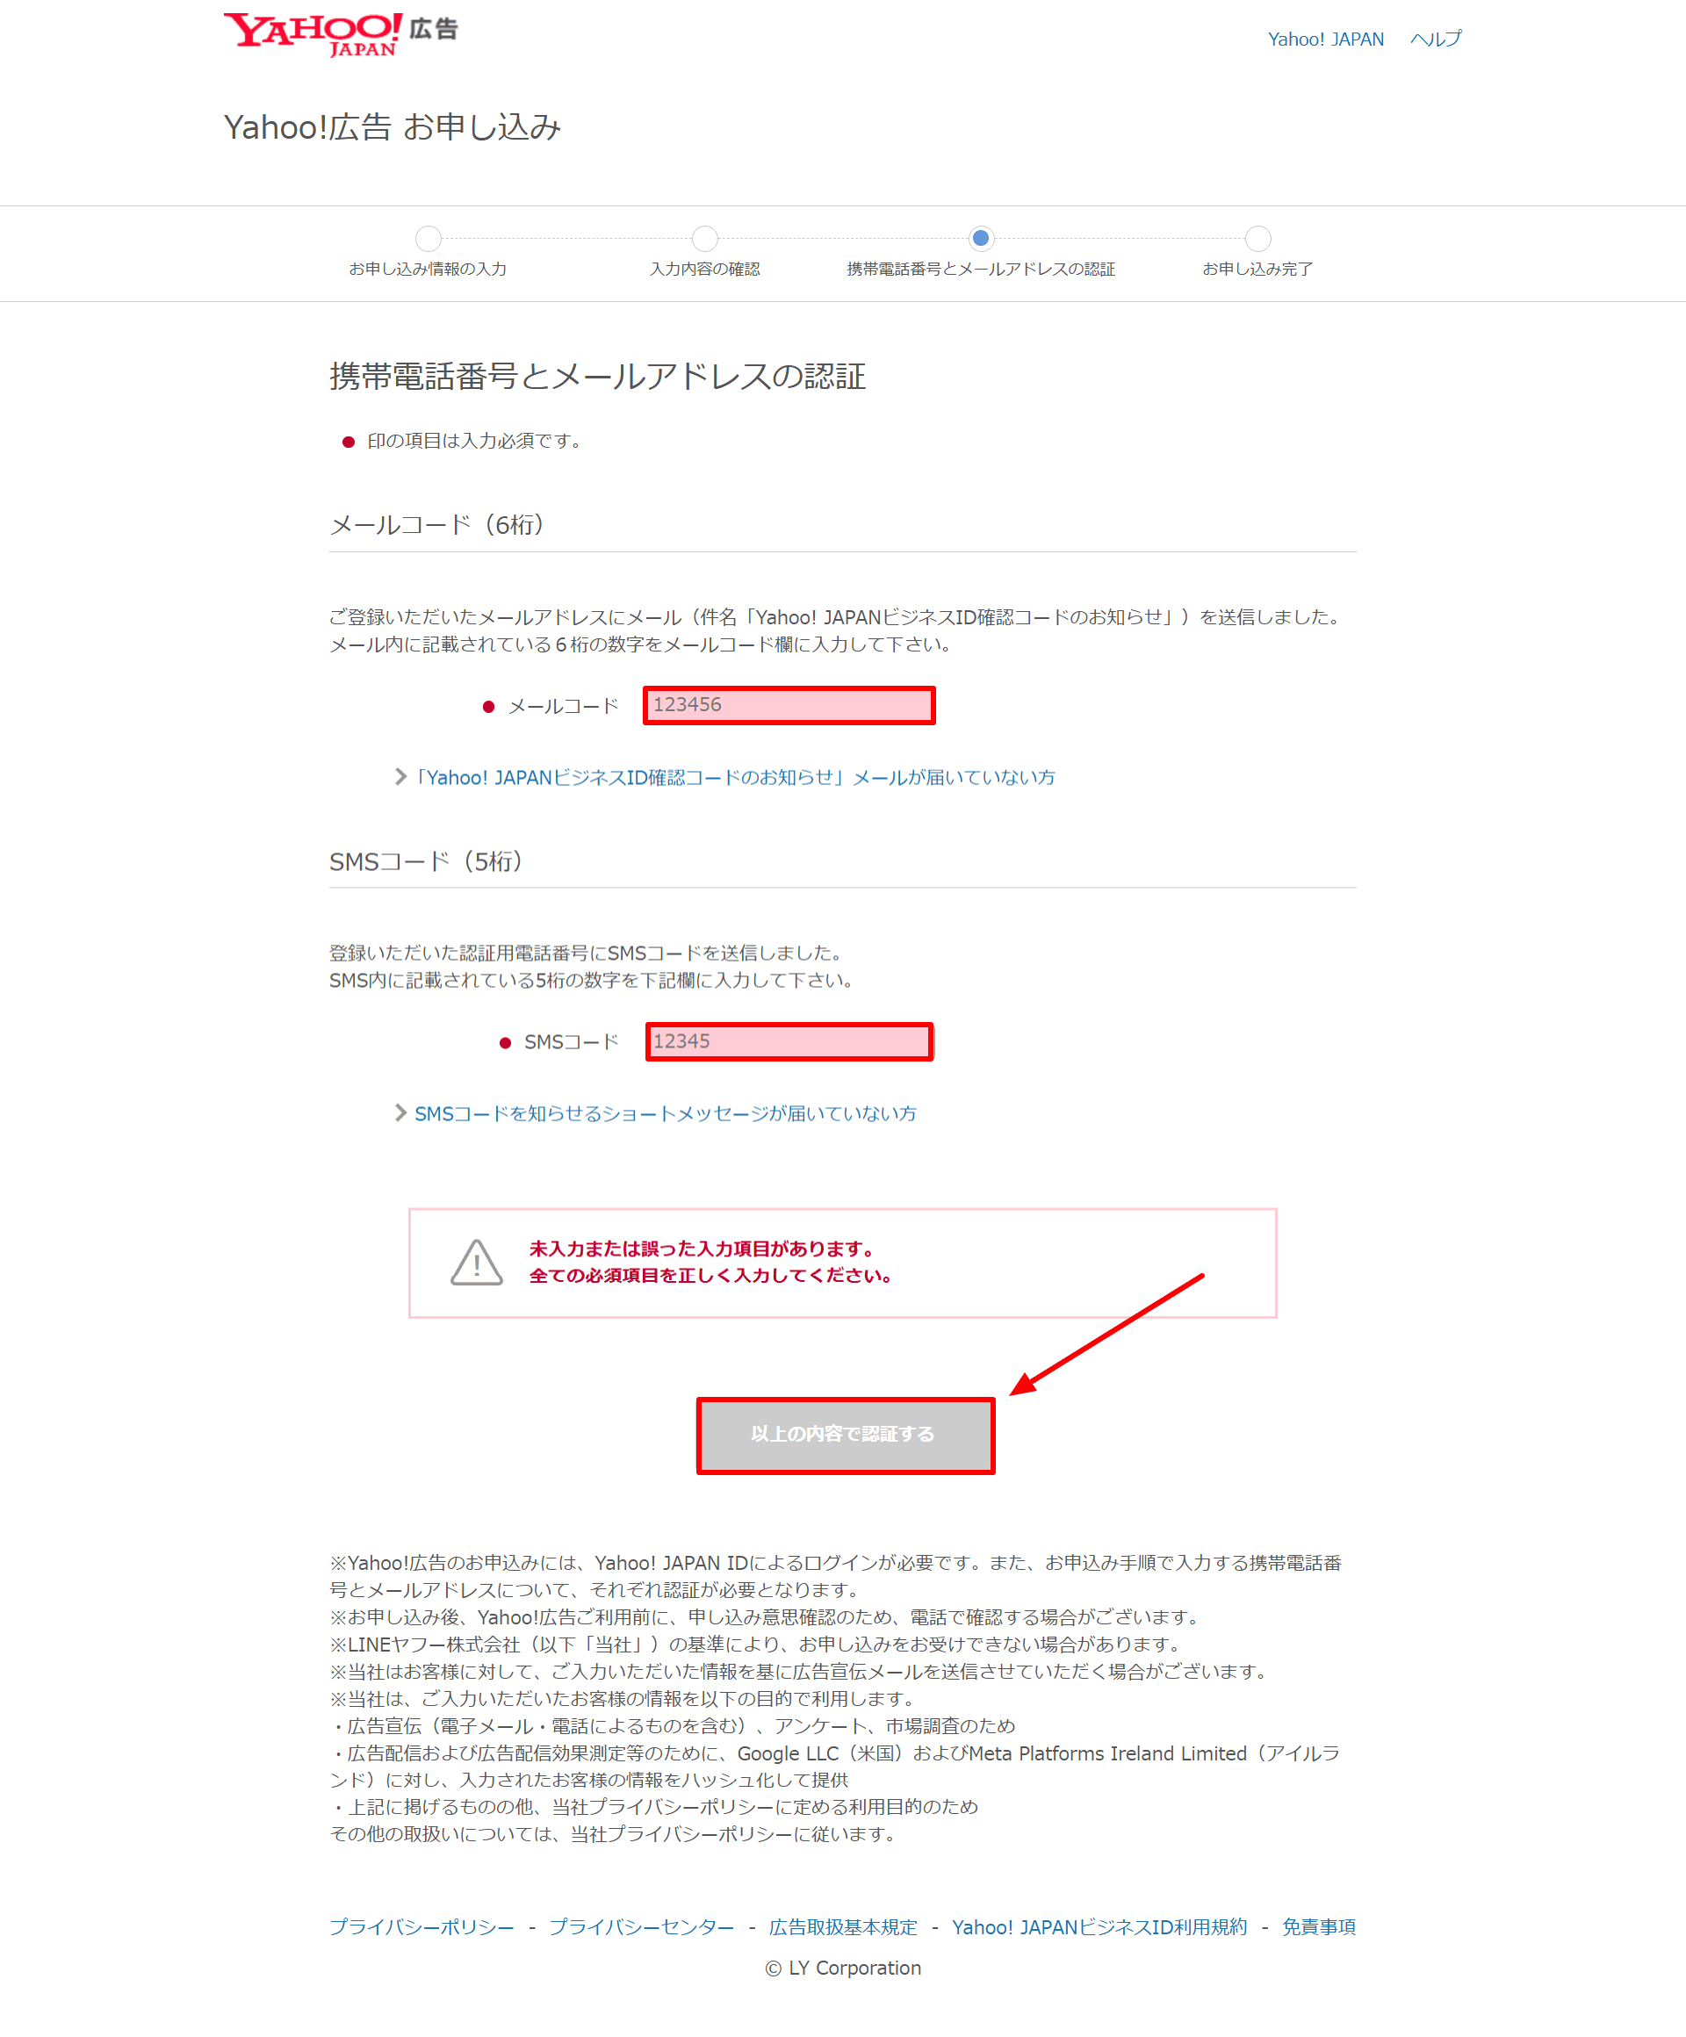The width and height of the screenshot is (1686, 2037).
Task: Click the © LY Corporation copyright text
Action: [843, 1969]
